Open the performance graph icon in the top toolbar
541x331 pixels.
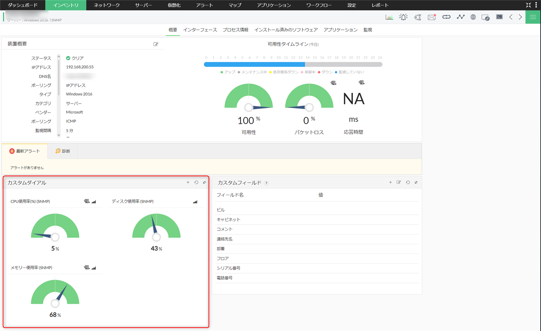(389, 17)
